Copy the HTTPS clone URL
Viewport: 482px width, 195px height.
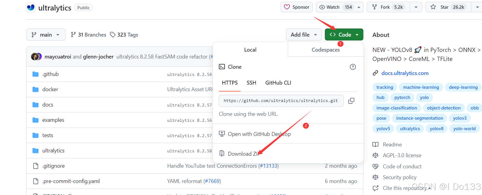click(x=351, y=101)
